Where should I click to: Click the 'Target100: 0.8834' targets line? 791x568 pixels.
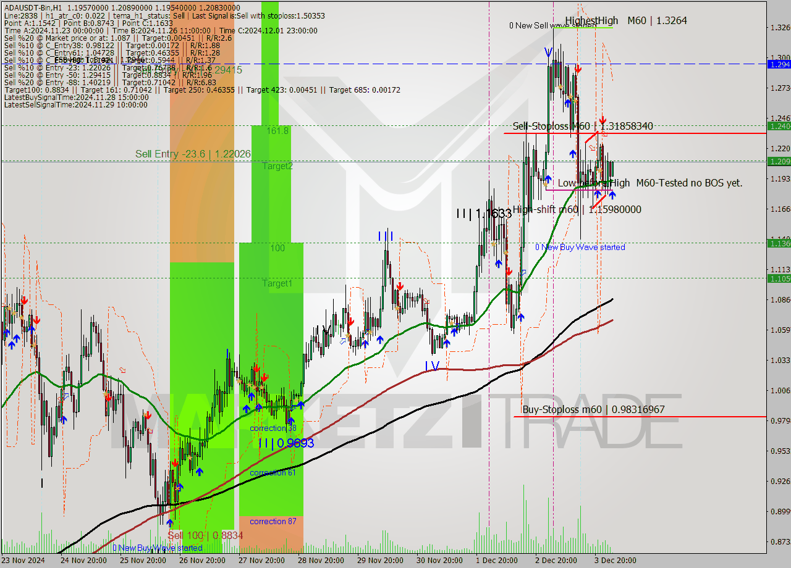pyautogui.click(x=202, y=90)
